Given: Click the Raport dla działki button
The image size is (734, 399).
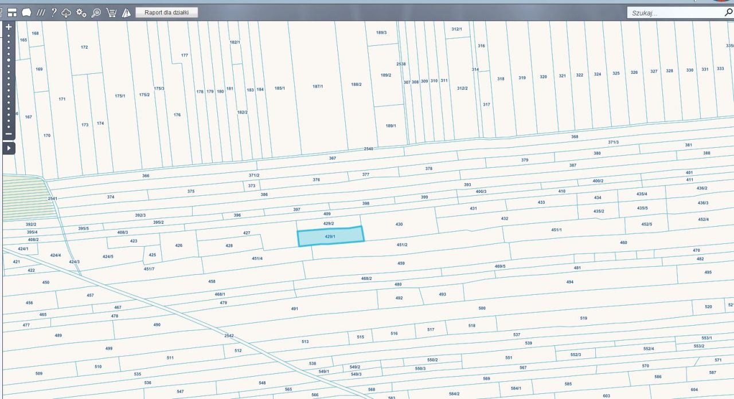Looking at the screenshot, I should 167,12.
